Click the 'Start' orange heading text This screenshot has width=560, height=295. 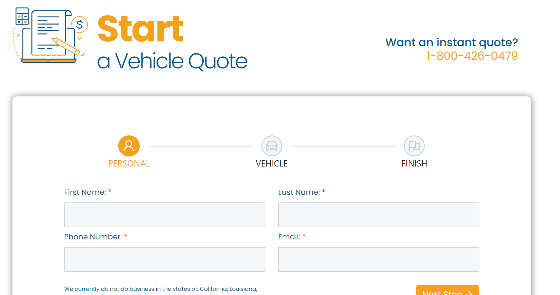point(140,29)
